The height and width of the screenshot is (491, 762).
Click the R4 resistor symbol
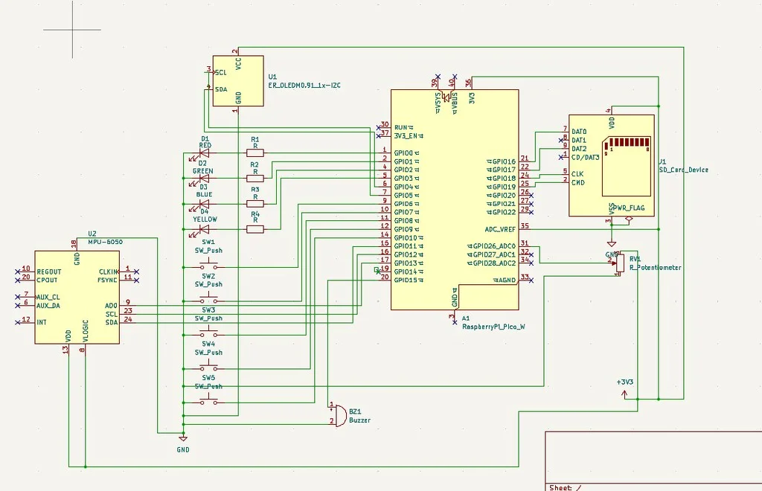click(x=255, y=228)
